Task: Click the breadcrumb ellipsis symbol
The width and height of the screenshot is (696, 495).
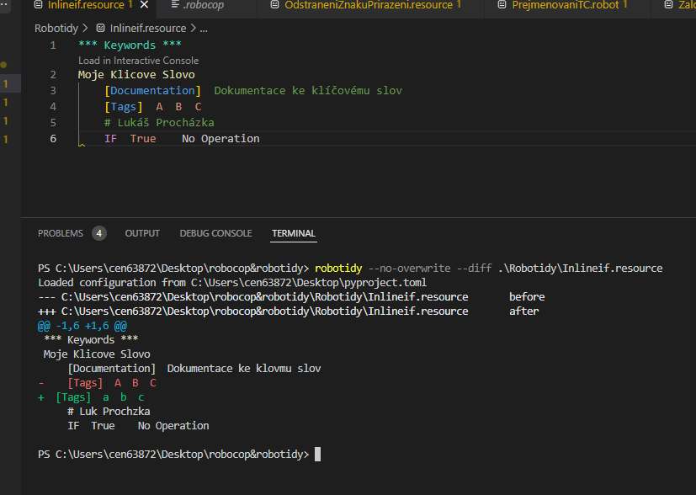Action: [204, 29]
